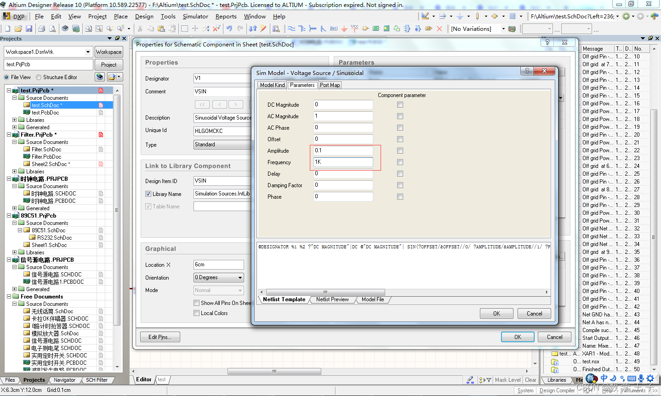The height and width of the screenshot is (396, 661).
Task: Click the print toolbar icon
Action: (42, 29)
